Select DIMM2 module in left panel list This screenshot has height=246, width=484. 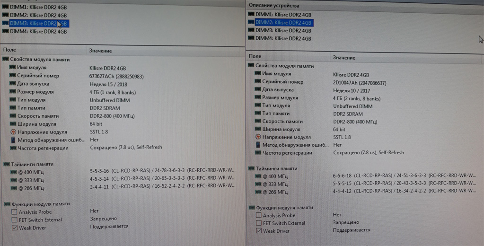click(38, 15)
